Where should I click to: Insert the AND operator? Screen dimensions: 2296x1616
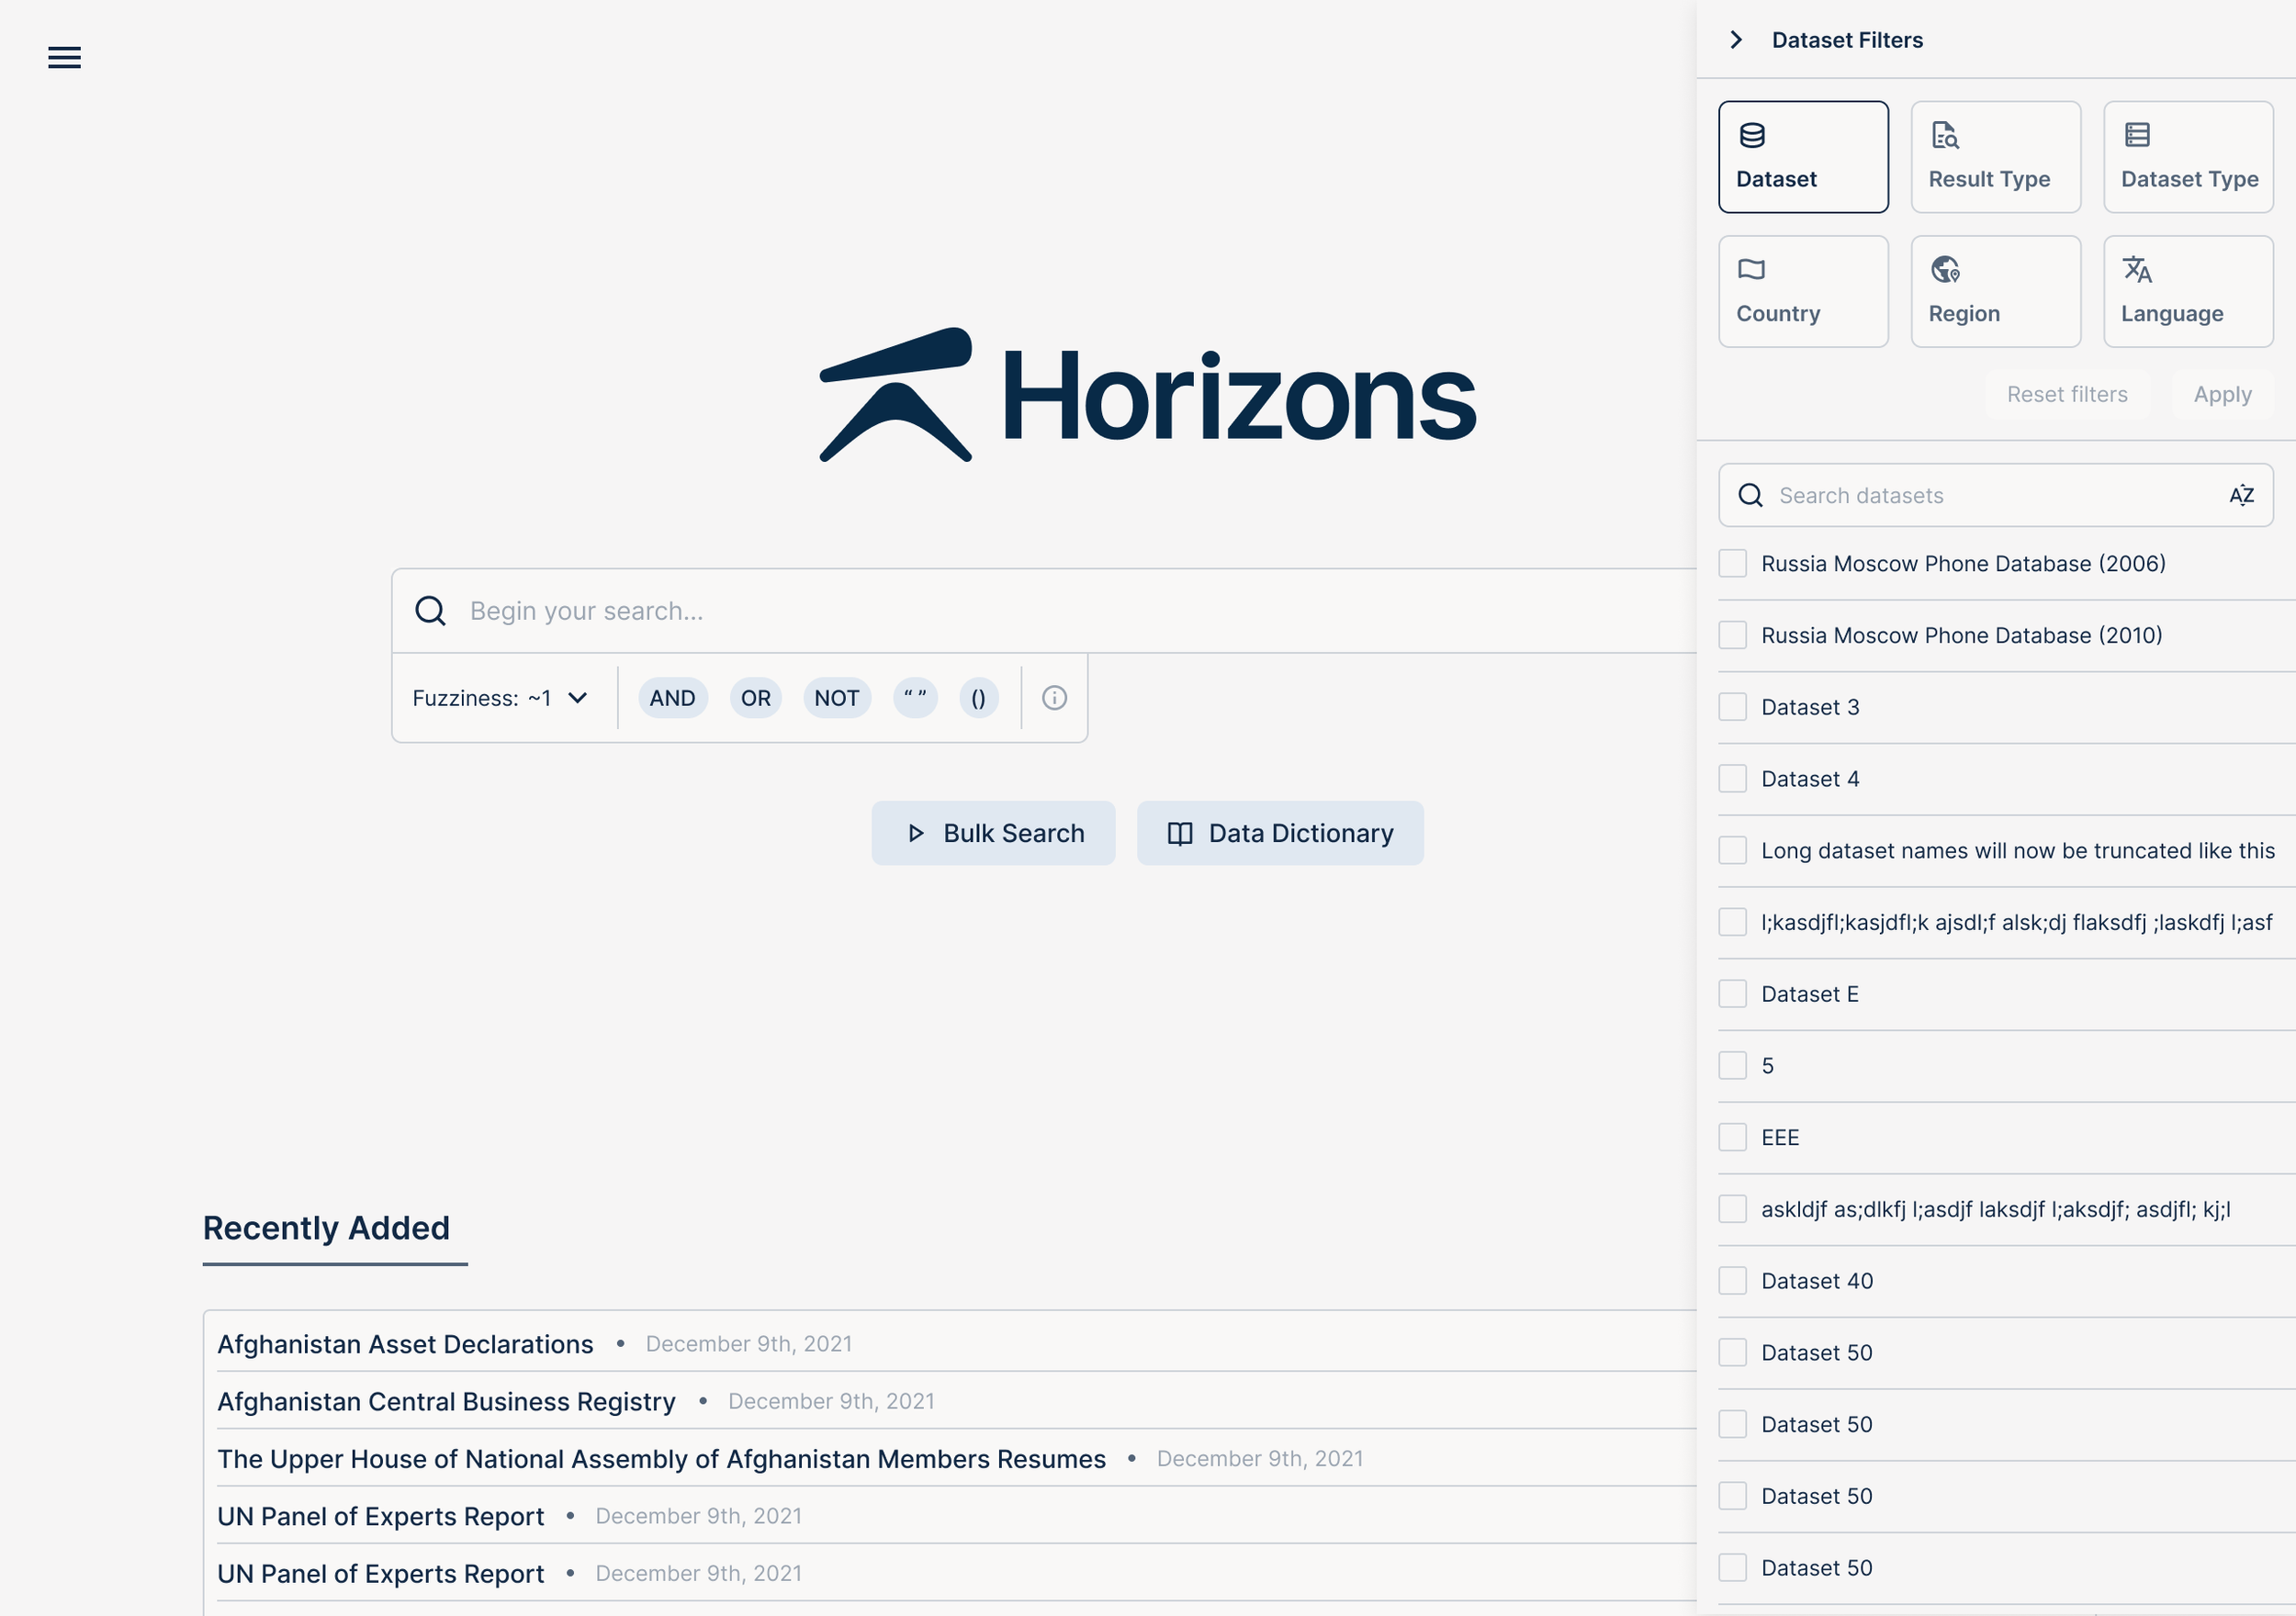[672, 698]
